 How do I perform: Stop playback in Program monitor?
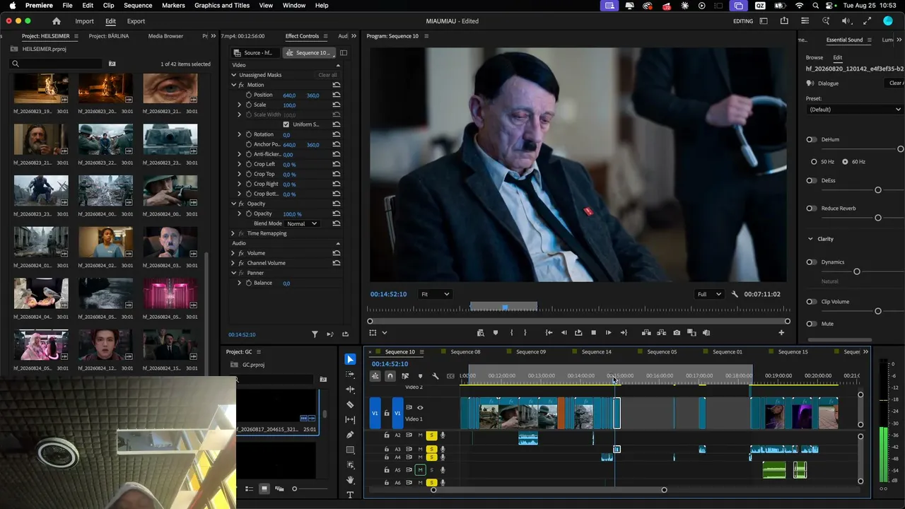[593, 332]
